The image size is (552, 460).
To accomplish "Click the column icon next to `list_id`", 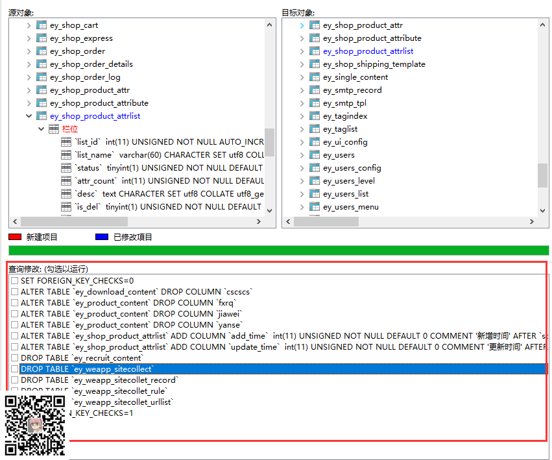I will (x=66, y=142).
